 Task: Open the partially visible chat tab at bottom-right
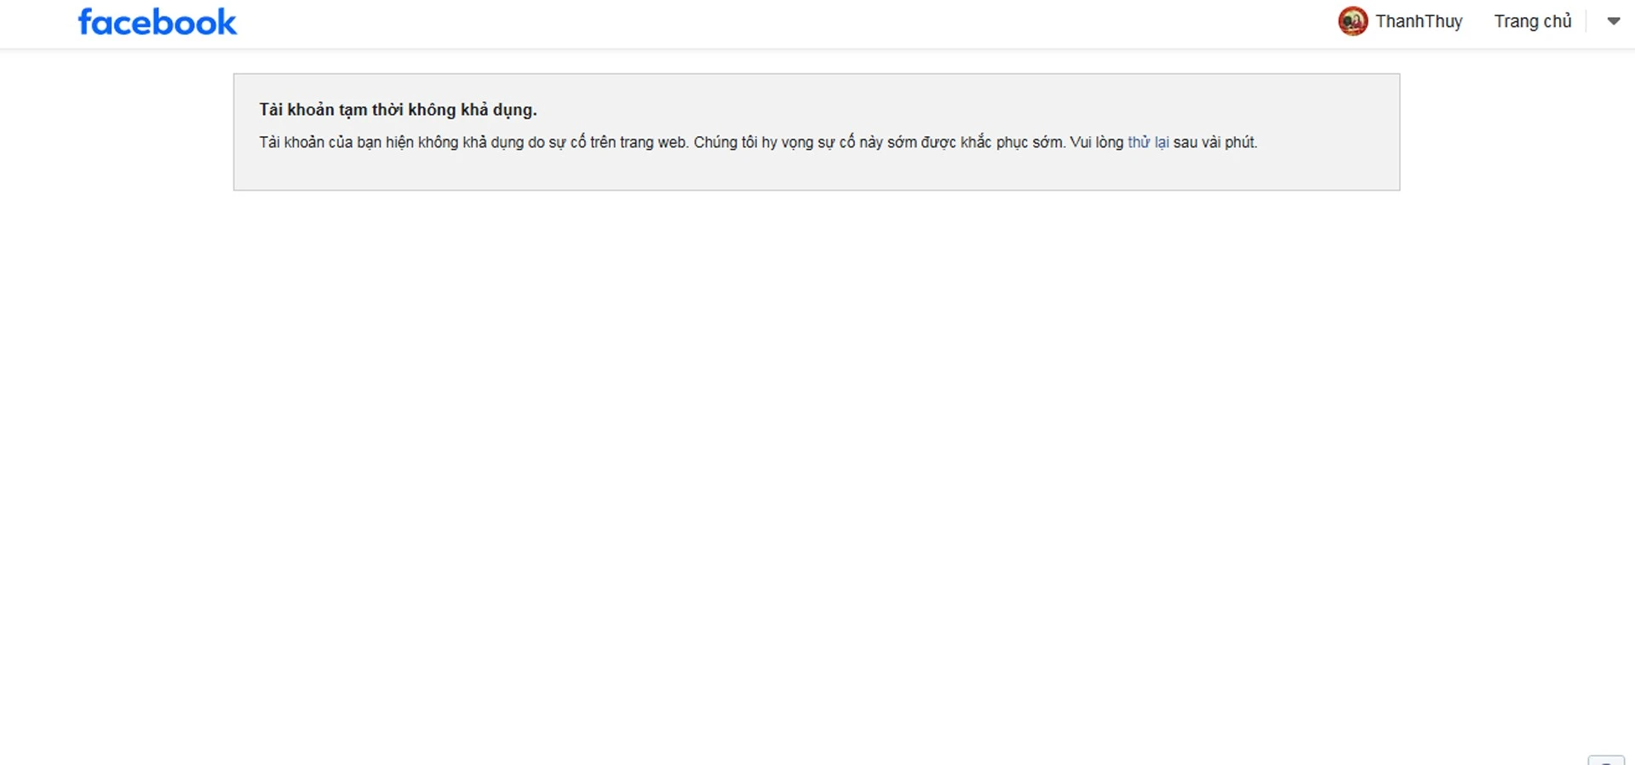pyautogui.click(x=1606, y=760)
